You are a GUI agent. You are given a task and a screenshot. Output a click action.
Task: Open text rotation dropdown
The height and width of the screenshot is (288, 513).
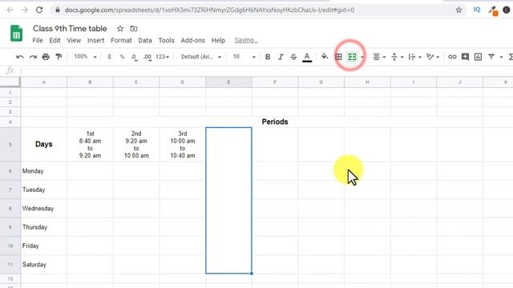pos(433,57)
